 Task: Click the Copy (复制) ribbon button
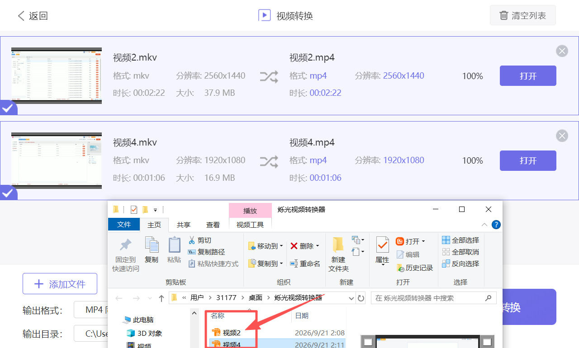click(152, 250)
